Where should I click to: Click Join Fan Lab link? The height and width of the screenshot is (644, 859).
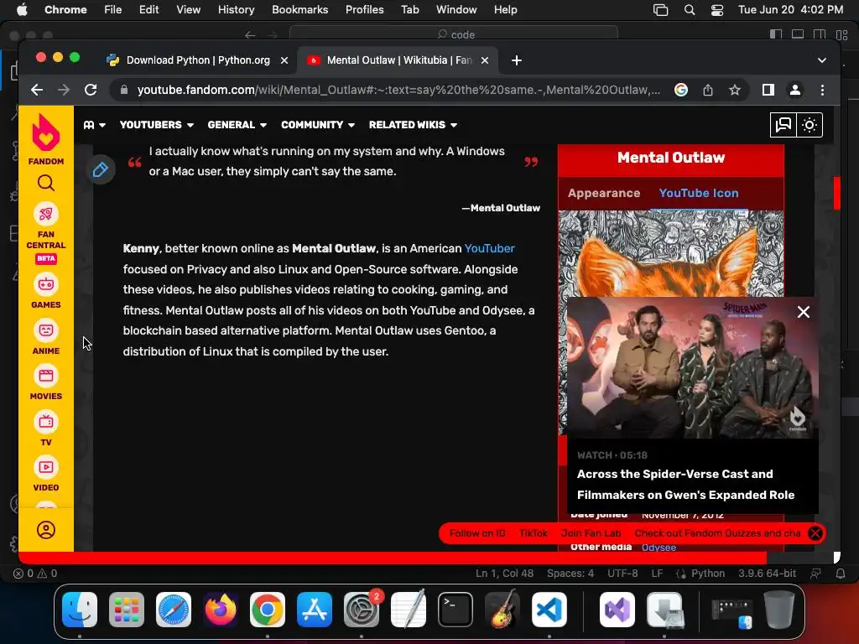pos(591,533)
